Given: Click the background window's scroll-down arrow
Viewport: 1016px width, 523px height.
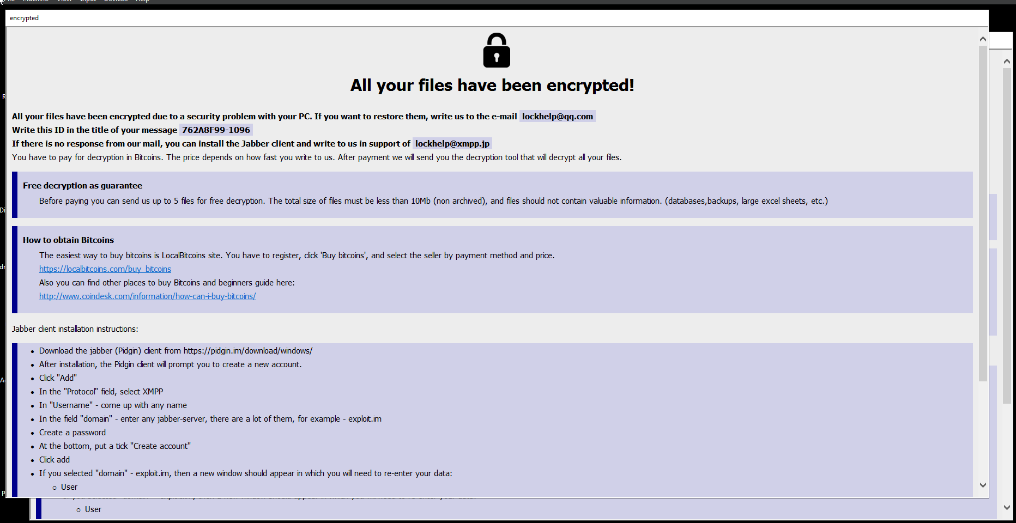Looking at the screenshot, I should click(1007, 507).
